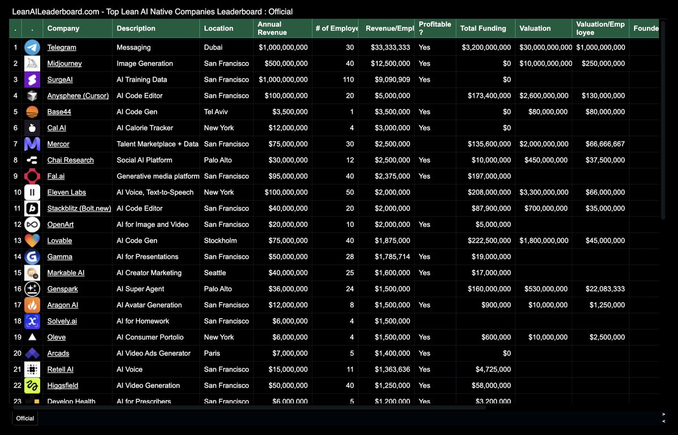
Task: Click the SurgeAI purple logo
Action: tap(32, 80)
